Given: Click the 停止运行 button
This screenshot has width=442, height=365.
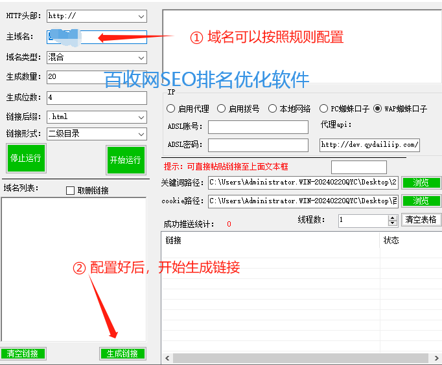Looking at the screenshot, I should coord(26,158).
